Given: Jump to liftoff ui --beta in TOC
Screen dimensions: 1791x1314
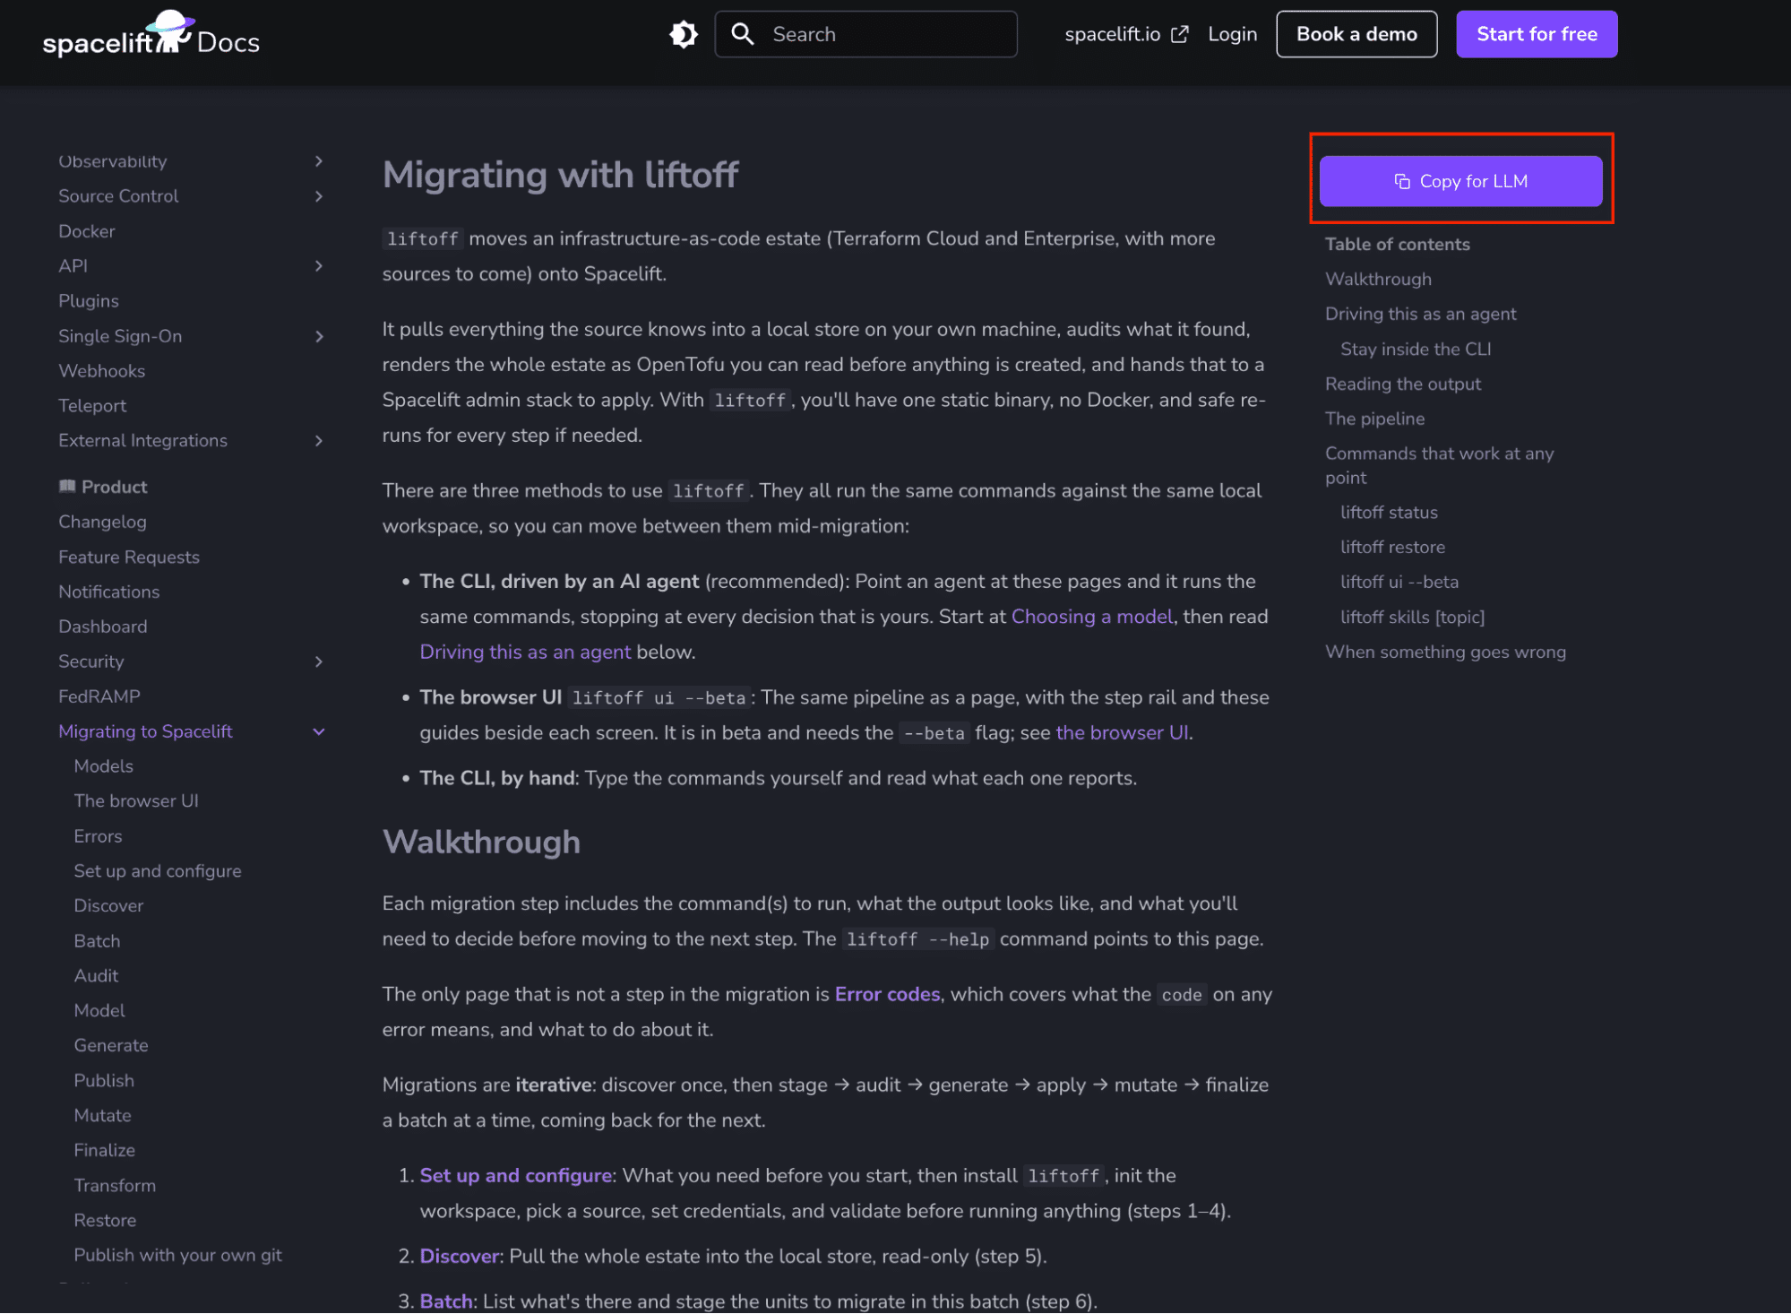Looking at the screenshot, I should [x=1399, y=583].
